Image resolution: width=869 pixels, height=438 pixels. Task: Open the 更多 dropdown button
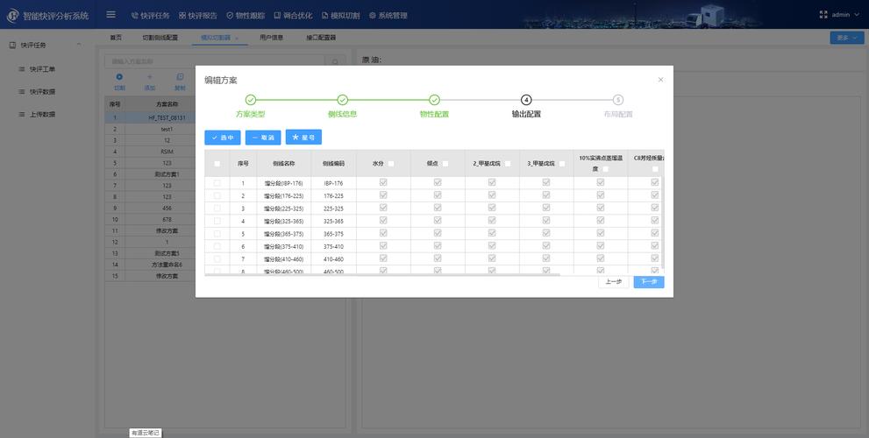coord(846,38)
